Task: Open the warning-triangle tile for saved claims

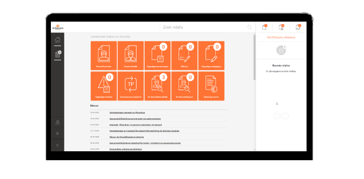Action: (x=104, y=86)
